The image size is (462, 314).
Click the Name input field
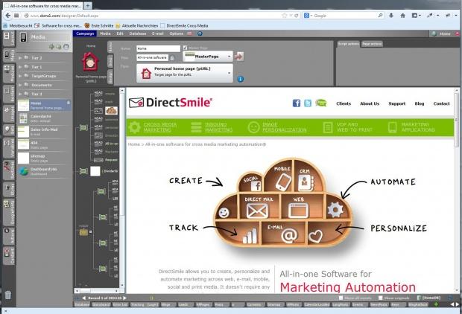tap(158, 48)
